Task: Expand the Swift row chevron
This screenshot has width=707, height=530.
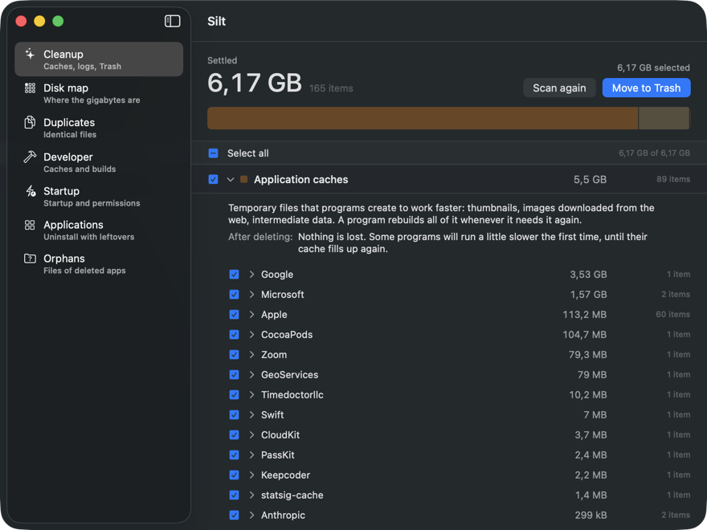Action: tap(251, 414)
